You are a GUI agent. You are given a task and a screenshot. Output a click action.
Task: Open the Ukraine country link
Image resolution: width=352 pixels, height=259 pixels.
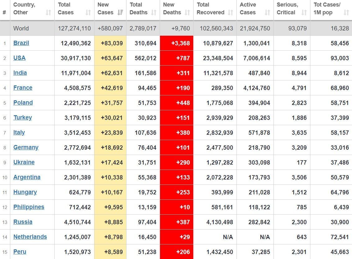24,162
